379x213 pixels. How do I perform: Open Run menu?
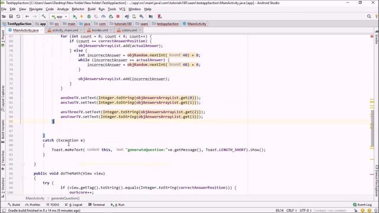(x=101, y=9)
